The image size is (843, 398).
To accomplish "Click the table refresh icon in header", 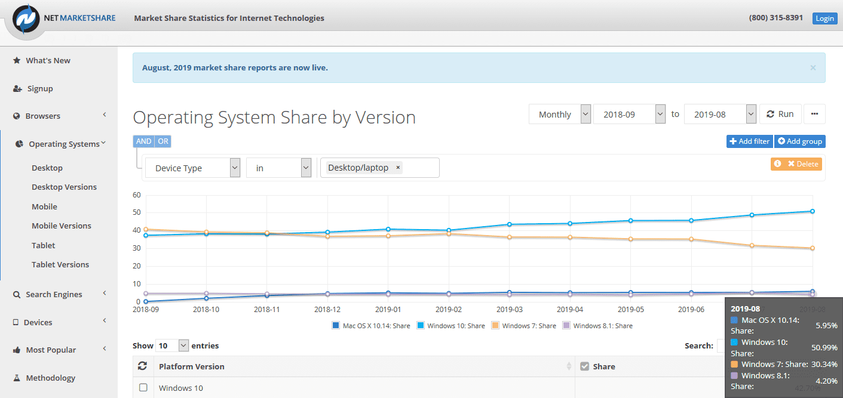I will click(x=142, y=366).
